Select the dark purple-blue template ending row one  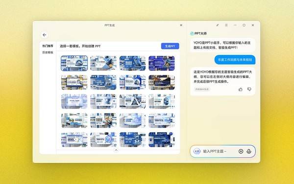(162, 63)
